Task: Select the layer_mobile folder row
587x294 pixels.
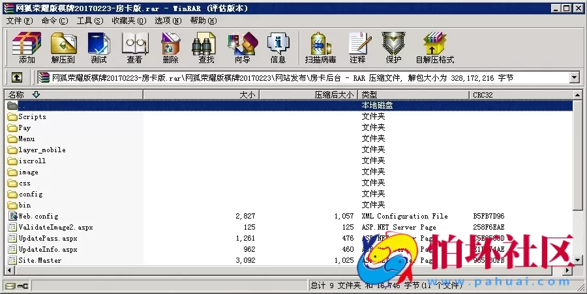Action: pyautogui.click(x=288, y=150)
